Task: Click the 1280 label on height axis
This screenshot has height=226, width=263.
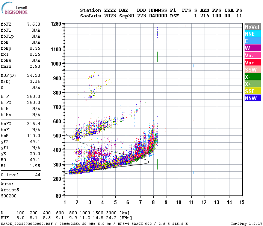Action: 56,24
